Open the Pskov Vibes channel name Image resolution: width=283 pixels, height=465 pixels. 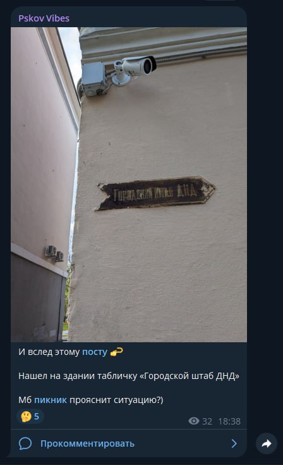44,18
